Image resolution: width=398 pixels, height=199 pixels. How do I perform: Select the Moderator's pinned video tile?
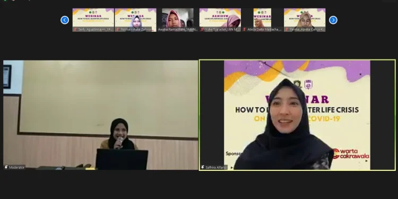tap(100, 115)
